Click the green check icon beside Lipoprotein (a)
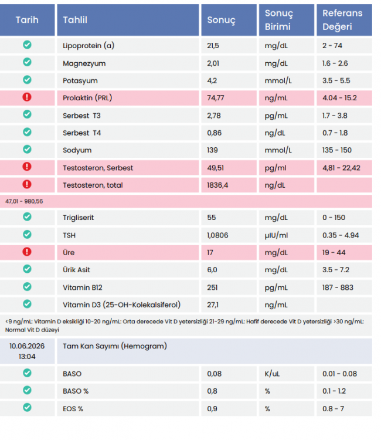The image size is (381, 440). [27, 45]
